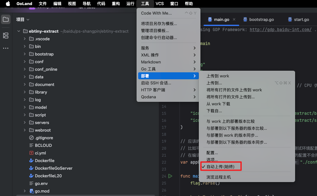The height and width of the screenshot is (196, 317).
Task: Open the gdp.baidu-int.com link
Action: 280,30
